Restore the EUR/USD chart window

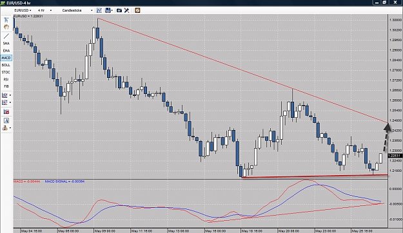coord(384,3)
